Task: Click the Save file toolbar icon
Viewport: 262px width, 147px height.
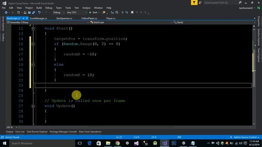Action: point(29,13)
